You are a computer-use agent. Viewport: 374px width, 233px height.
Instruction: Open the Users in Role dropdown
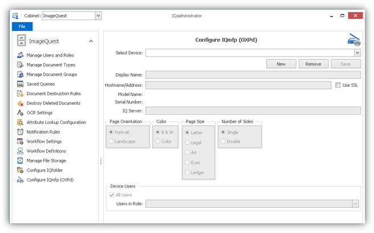coord(355,204)
